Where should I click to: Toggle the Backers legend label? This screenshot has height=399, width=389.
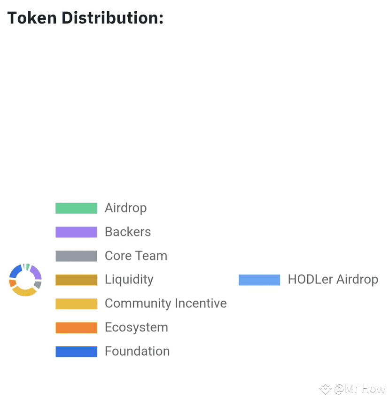click(x=128, y=232)
